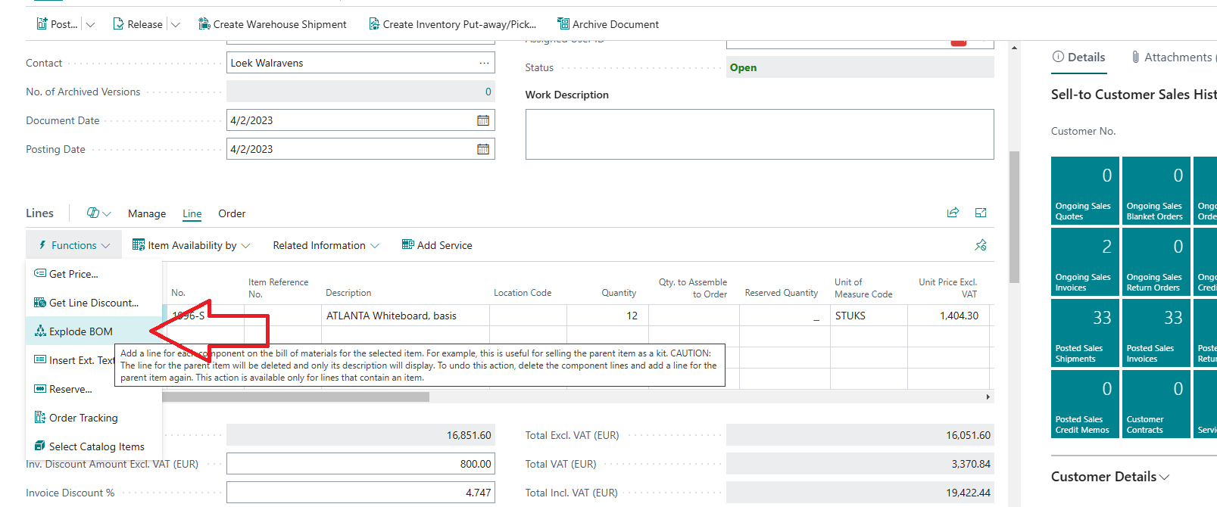The height and width of the screenshot is (507, 1217).
Task: Click the Total Excl. VAT value 16,051.60
Action: click(860, 435)
